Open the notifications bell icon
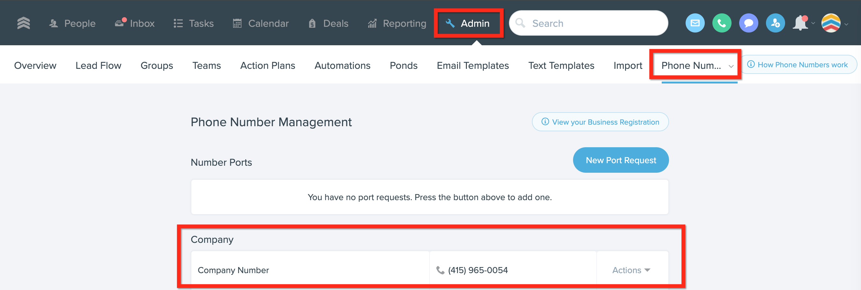 coord(800,23)
